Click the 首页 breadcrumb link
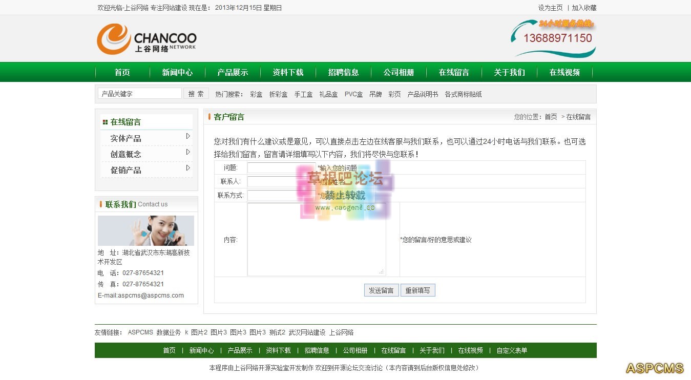 click(551, 117)
